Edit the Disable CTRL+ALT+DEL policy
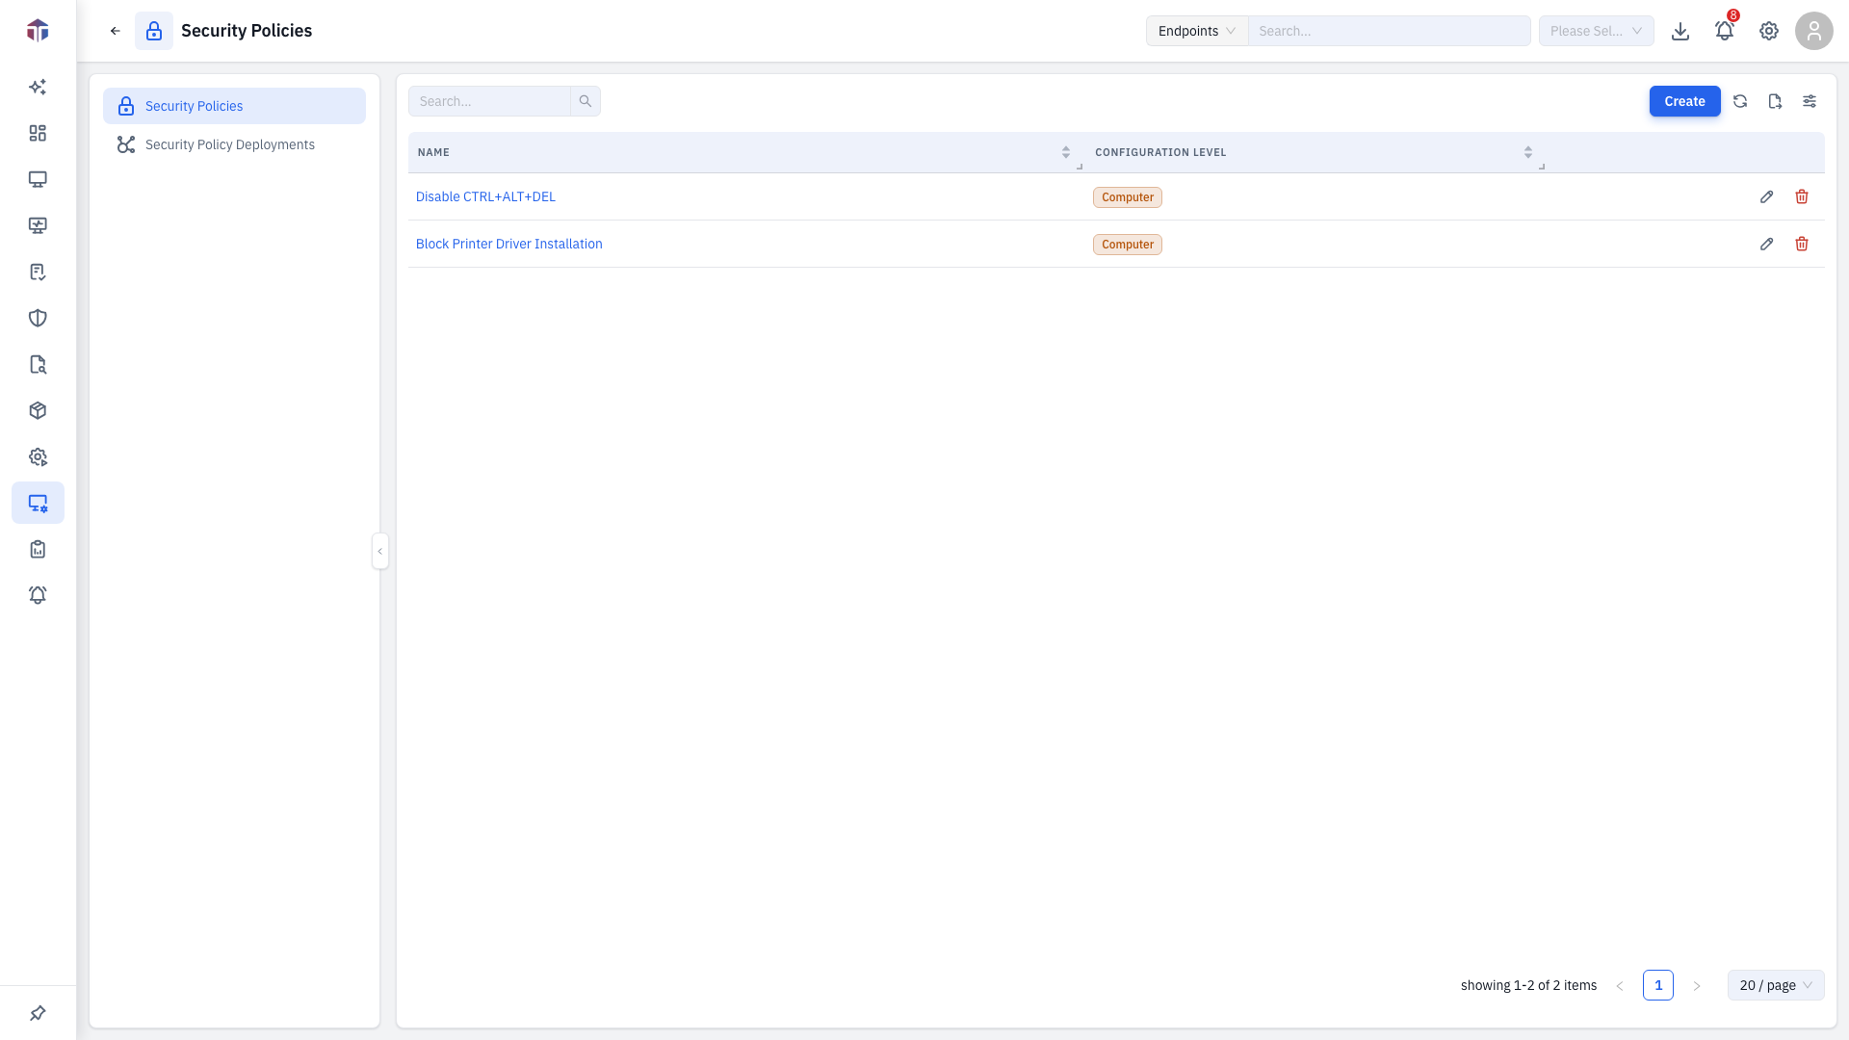Viewport: 1849px width, 1040px height. (x=1766, y=196)
